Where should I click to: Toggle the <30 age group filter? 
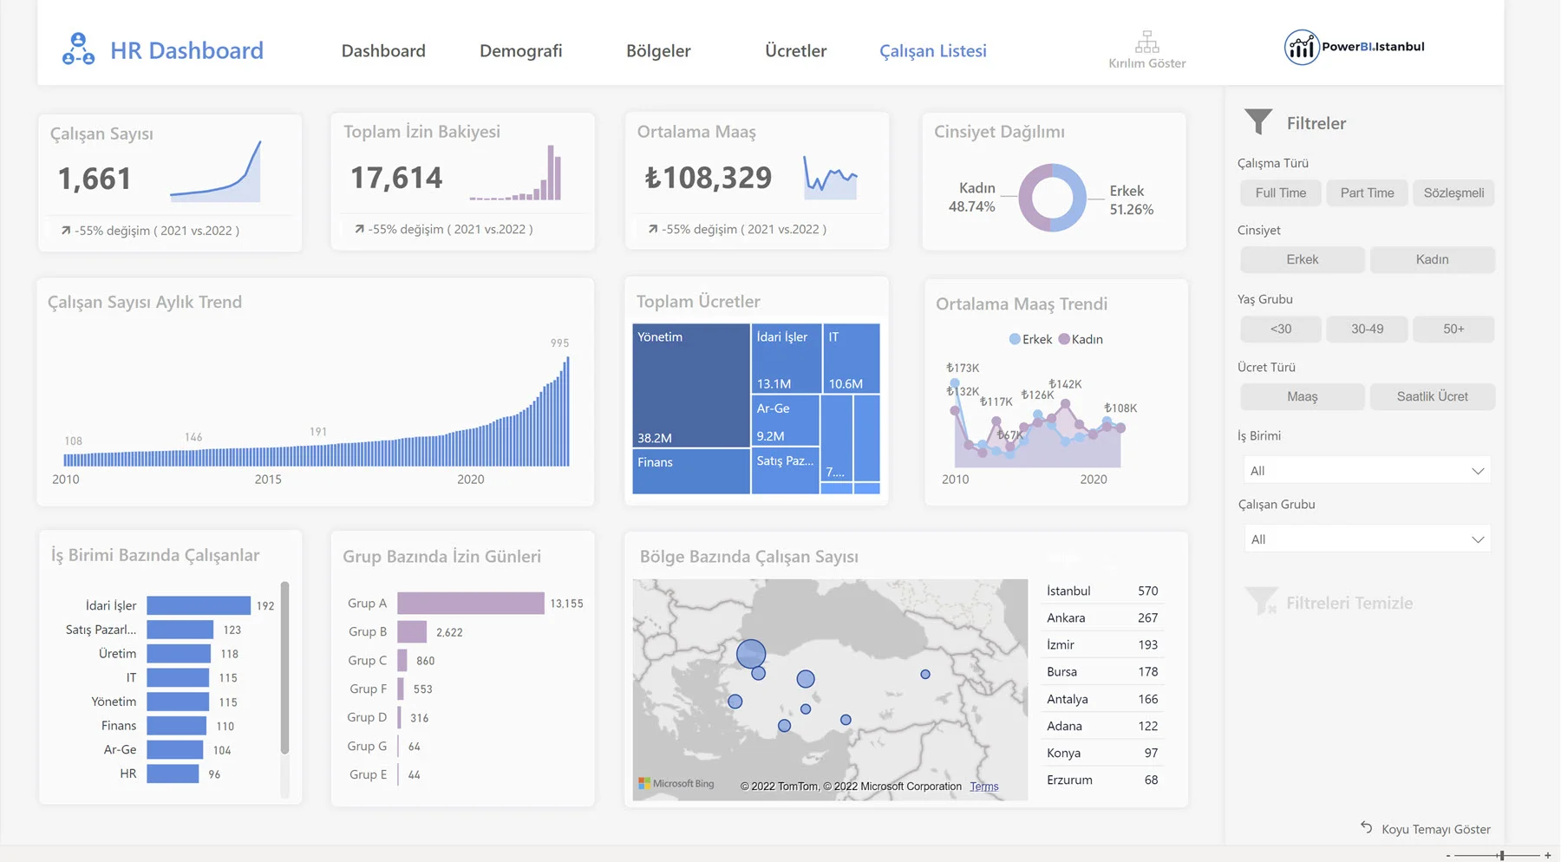pyautogui.click(x=1280, y=329)
